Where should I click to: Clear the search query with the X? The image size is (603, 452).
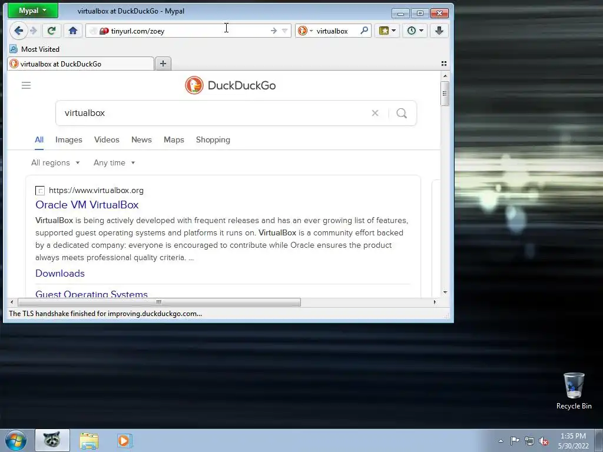point(375,113)
